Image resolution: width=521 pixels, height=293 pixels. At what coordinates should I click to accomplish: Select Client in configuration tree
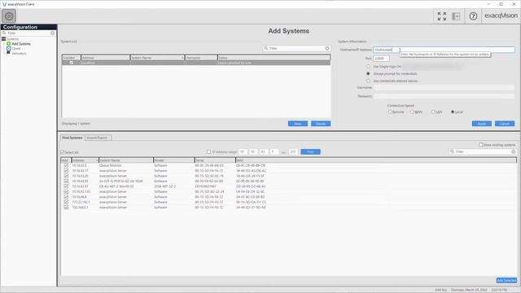[x=16, y=49]
